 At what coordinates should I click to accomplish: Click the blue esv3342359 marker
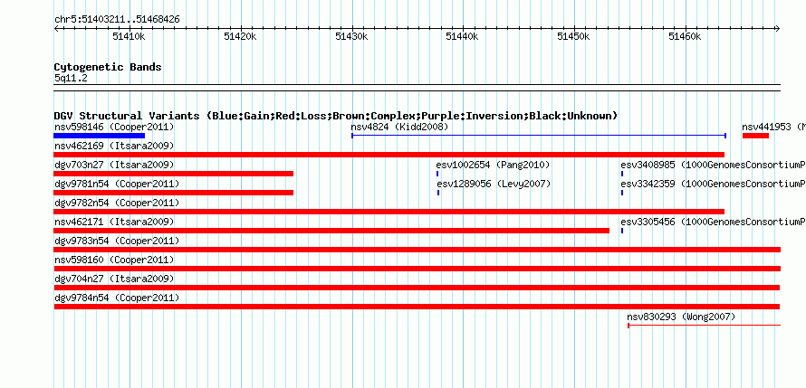click(x=622, y=193)
